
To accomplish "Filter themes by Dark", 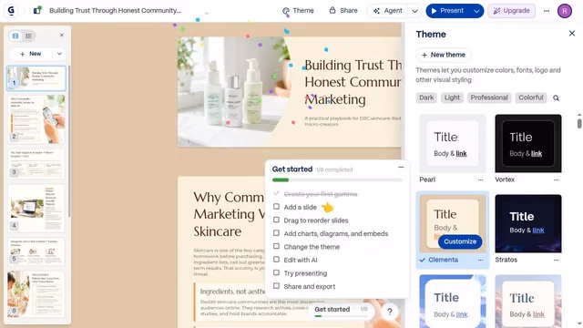I will tap(426, 97).
